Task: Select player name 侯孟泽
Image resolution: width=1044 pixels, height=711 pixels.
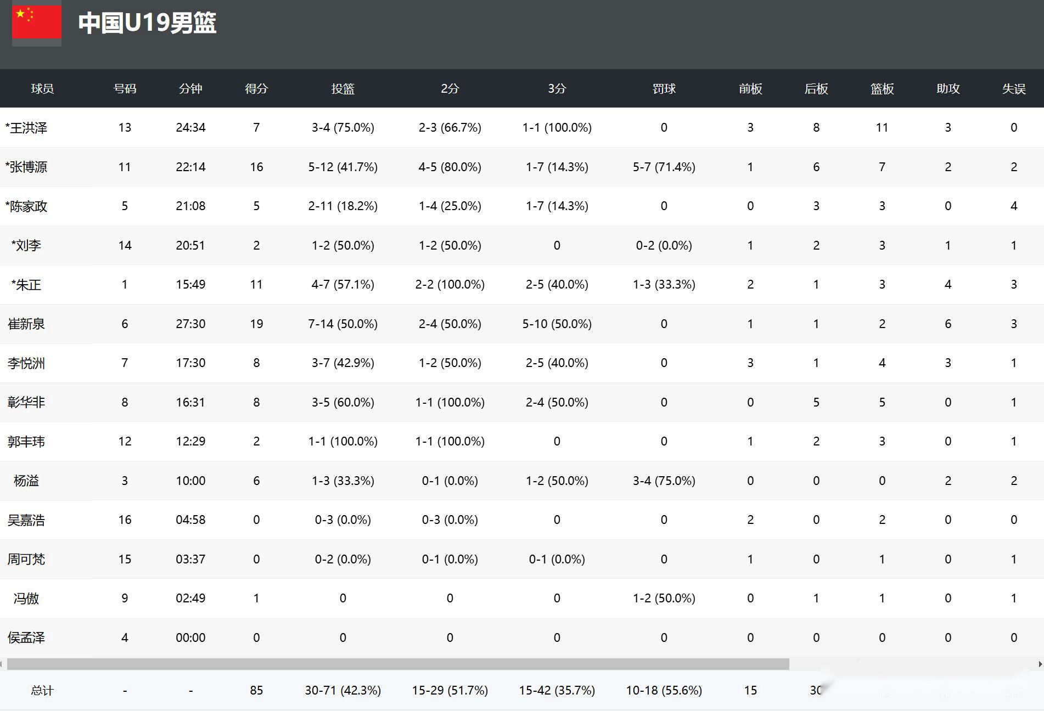Action: 26,637
